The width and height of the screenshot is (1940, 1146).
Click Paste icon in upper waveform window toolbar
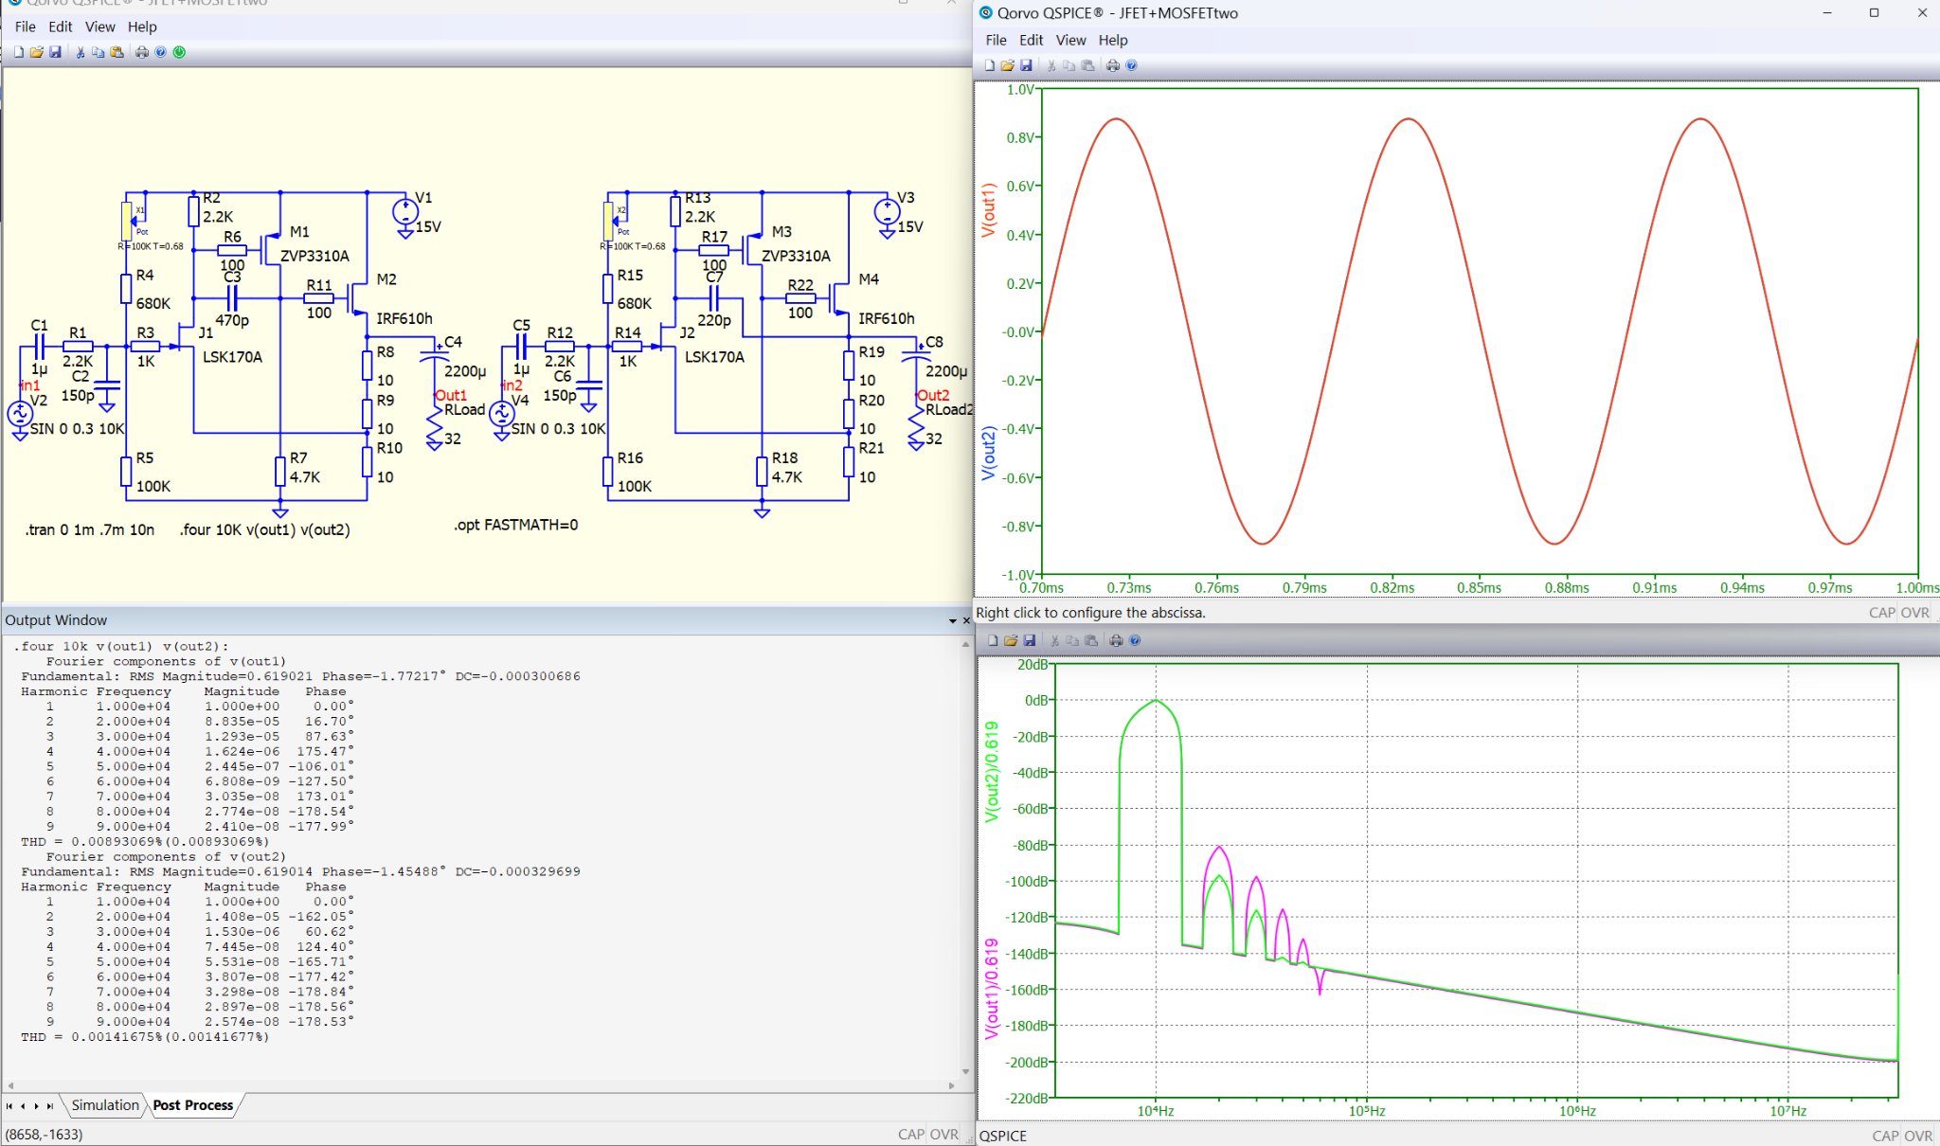1087,65
